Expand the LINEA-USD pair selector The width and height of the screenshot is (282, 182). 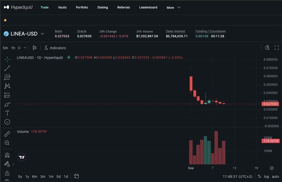pyautogui.click(x=42, y=34)
